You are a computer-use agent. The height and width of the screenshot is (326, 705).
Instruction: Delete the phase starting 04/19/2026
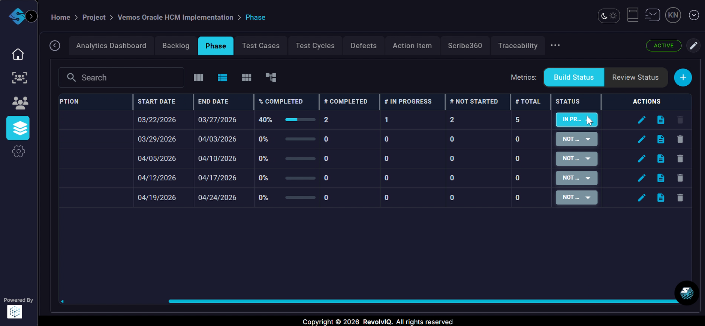(680, 198)
